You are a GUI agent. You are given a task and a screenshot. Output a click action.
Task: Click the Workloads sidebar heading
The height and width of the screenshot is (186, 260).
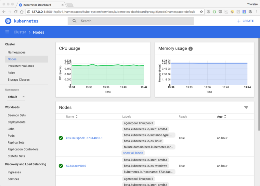point(12,107)
